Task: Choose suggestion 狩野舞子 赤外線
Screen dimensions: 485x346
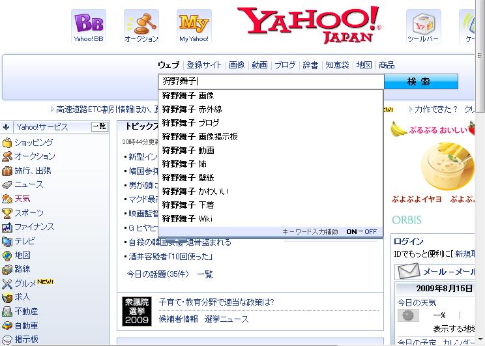Action: (x=271, y=109)
